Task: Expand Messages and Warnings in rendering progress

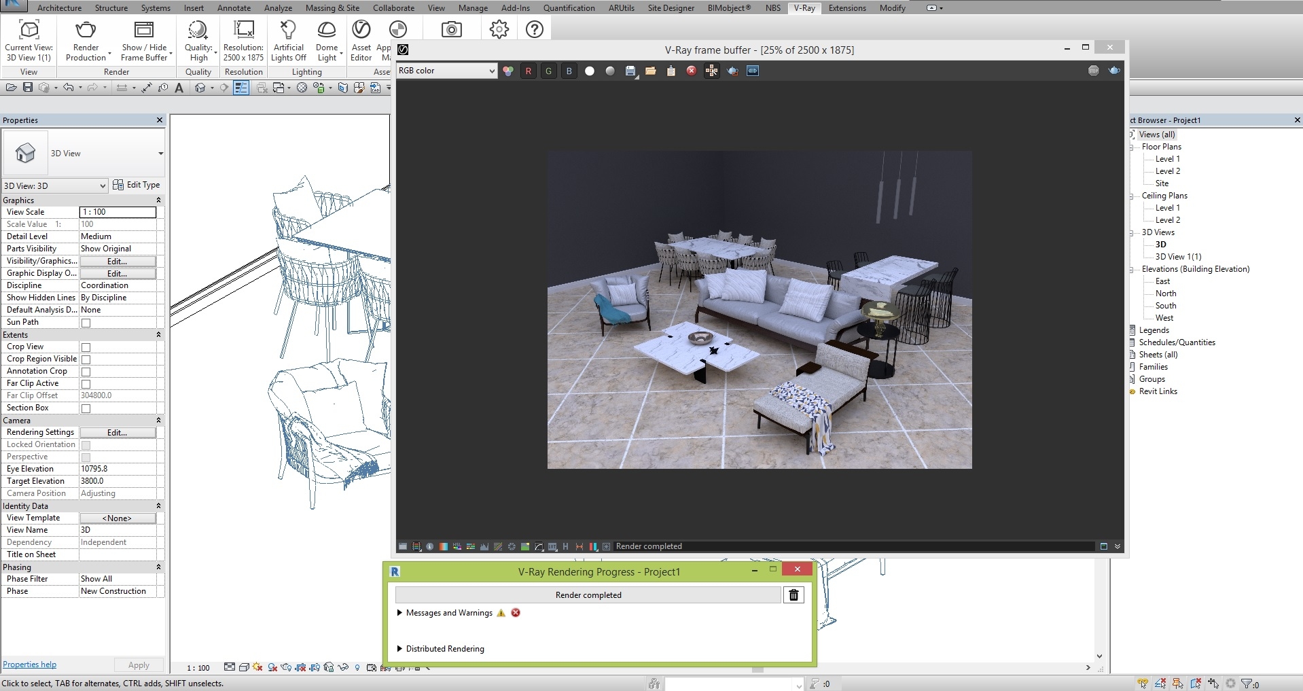Action: point(400,613)
